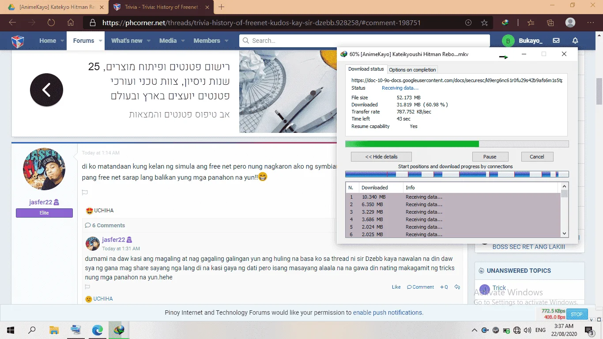Viewport: 603px width, 339px height.
Task: Click Like on jasfer22's comment
Action: (396, 287)
